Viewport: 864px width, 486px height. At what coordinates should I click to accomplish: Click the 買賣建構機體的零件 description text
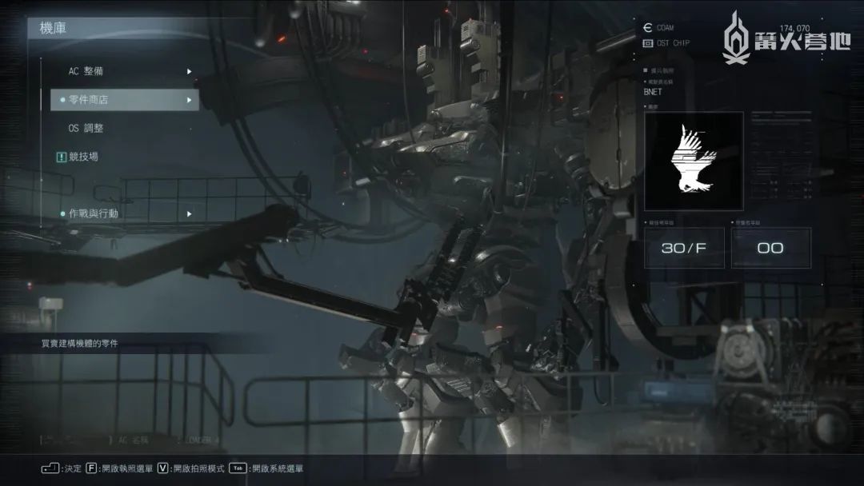[x=80, y=344]
